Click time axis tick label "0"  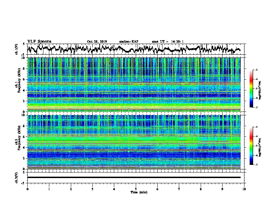pyautogui.click(x=27, y=189)
